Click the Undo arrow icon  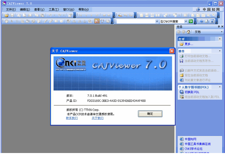tap(50, 15)
